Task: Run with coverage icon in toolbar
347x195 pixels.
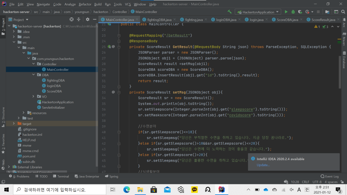Action: pyautogui.click(x=300, y=12)
